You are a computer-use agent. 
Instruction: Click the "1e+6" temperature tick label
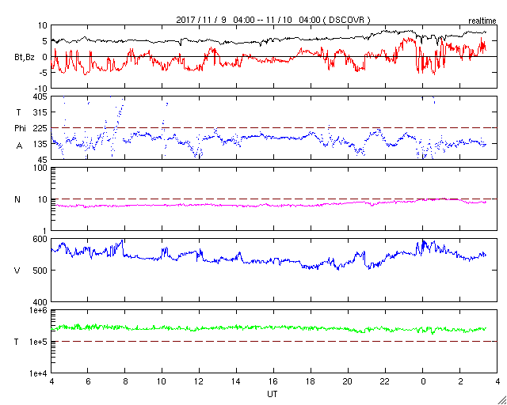[x=39, y=310]
